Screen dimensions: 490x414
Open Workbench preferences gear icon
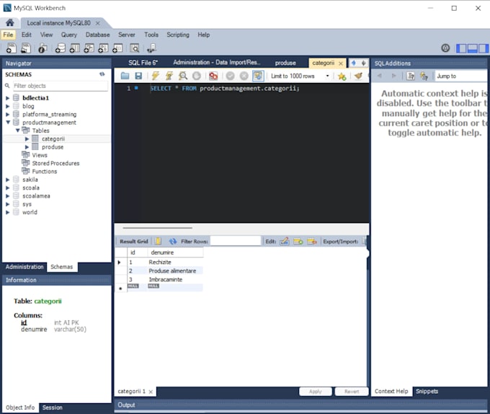click(445, 48)
